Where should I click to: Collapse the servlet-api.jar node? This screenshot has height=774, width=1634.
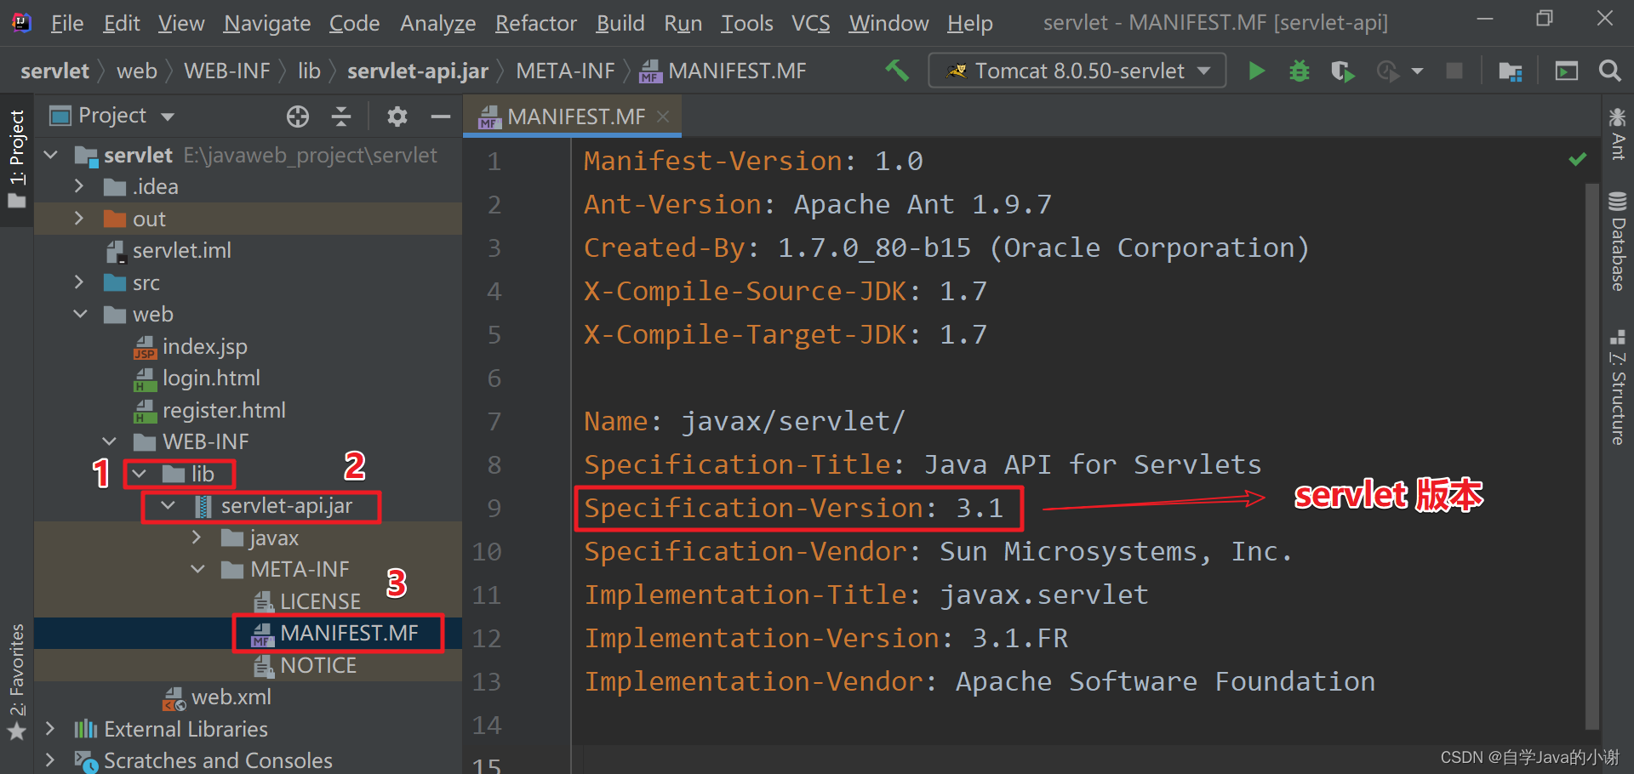[169, 506]
